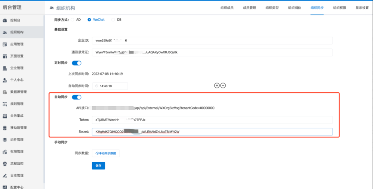The height and width of the screenshot is (189, 373).
Task: Click the 流程监控 sidebar icon
Action: tap(5, 163)
